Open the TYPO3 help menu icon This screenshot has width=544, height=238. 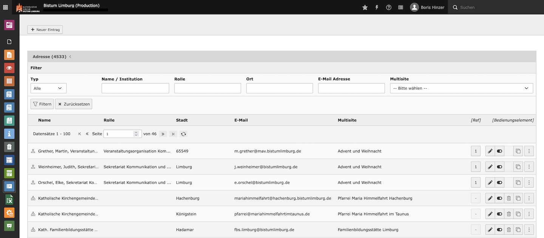click(388, 7)
